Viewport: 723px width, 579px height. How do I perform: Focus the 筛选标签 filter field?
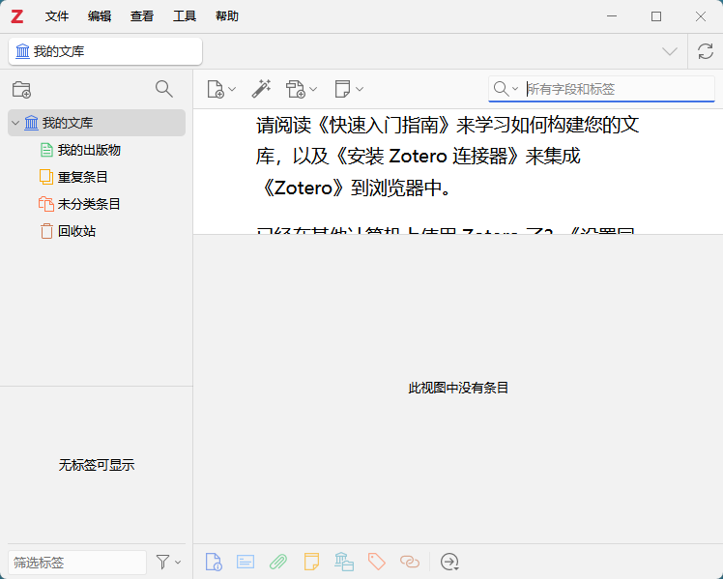coord(77,563)
